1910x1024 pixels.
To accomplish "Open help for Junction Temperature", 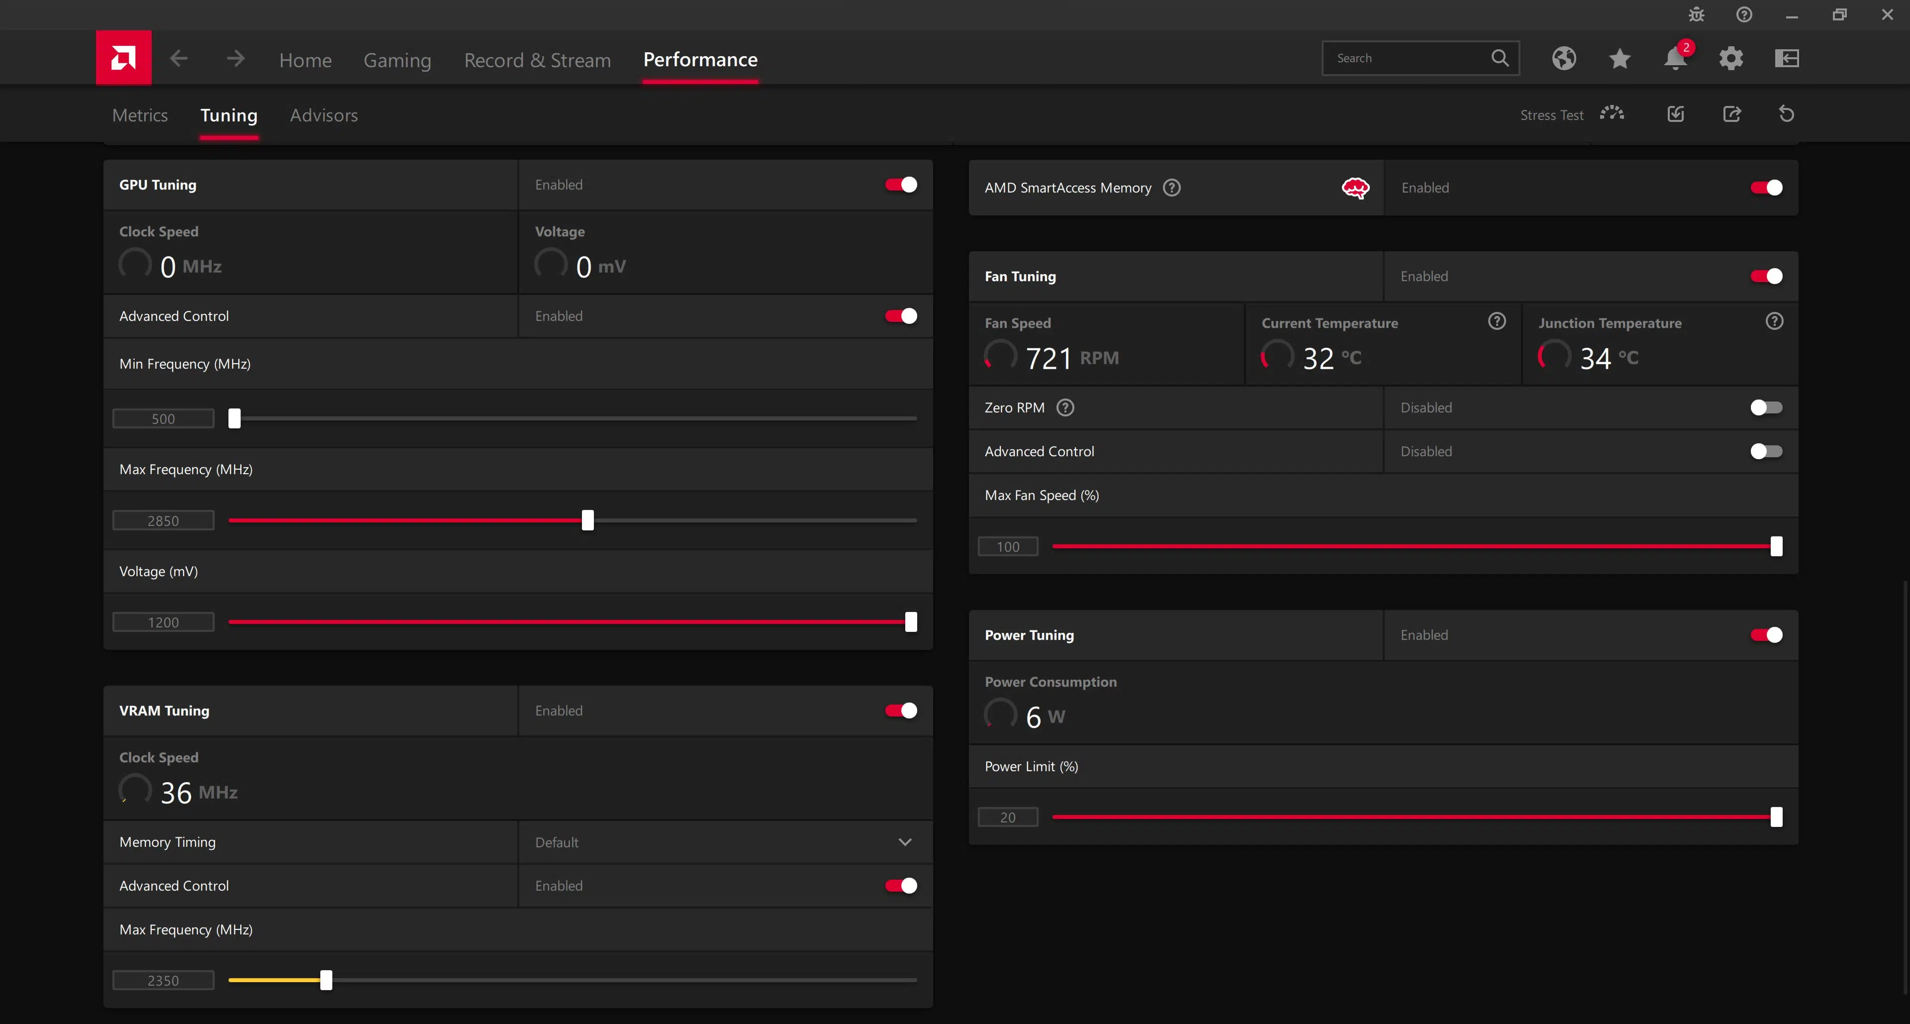I will (x=1774, y=321).
